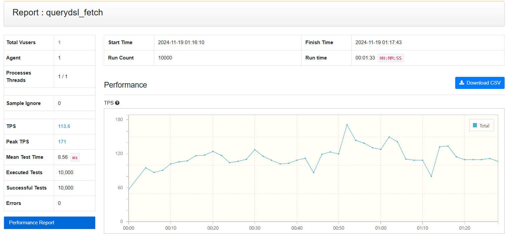Click the report title querydsl_fetch

(x=74, y=13)
